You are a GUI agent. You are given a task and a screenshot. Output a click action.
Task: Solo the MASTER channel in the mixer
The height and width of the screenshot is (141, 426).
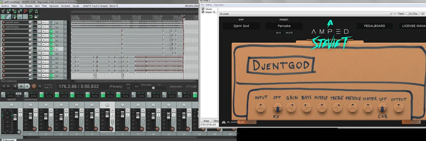coord(20,115)
